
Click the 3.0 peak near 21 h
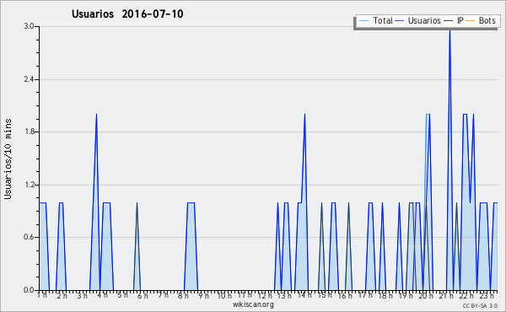449,30
